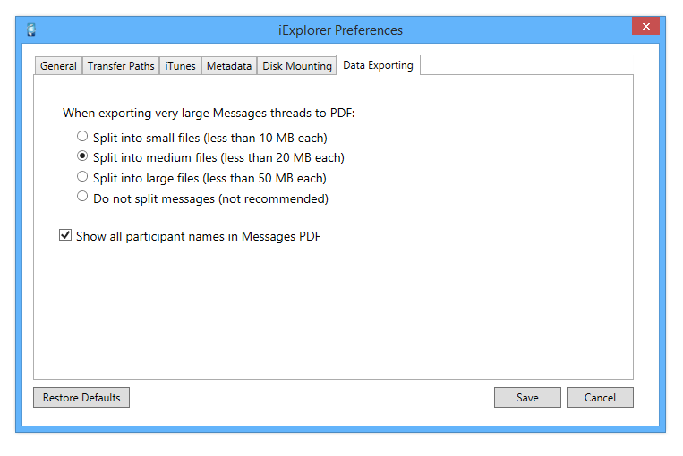Select split into small files radio button
Screen dimensions: 683x456
click(82, 137)
